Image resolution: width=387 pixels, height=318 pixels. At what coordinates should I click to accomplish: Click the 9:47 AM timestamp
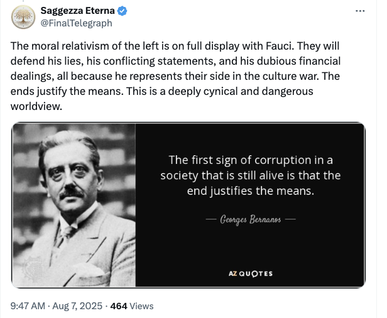click(x=28, y=306)
